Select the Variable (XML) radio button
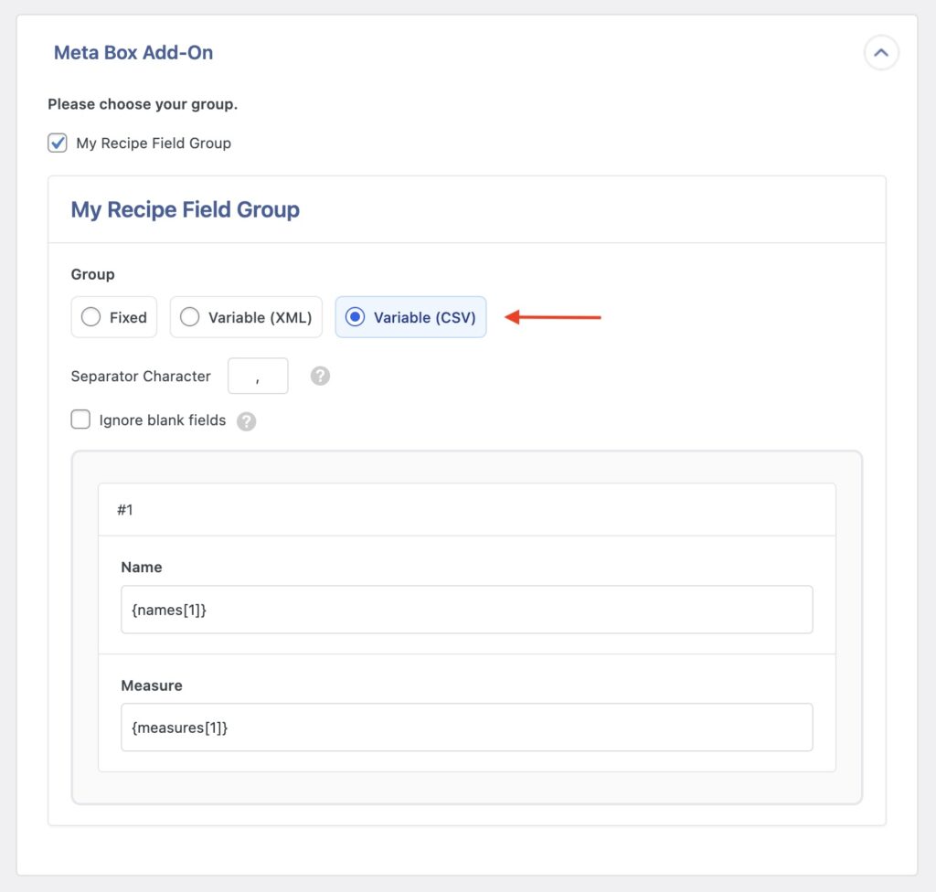This screenshot has height=892, width=936. click(189, 317)
